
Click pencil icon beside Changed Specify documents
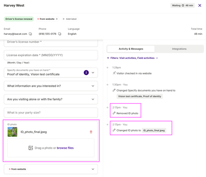(114, 90)
